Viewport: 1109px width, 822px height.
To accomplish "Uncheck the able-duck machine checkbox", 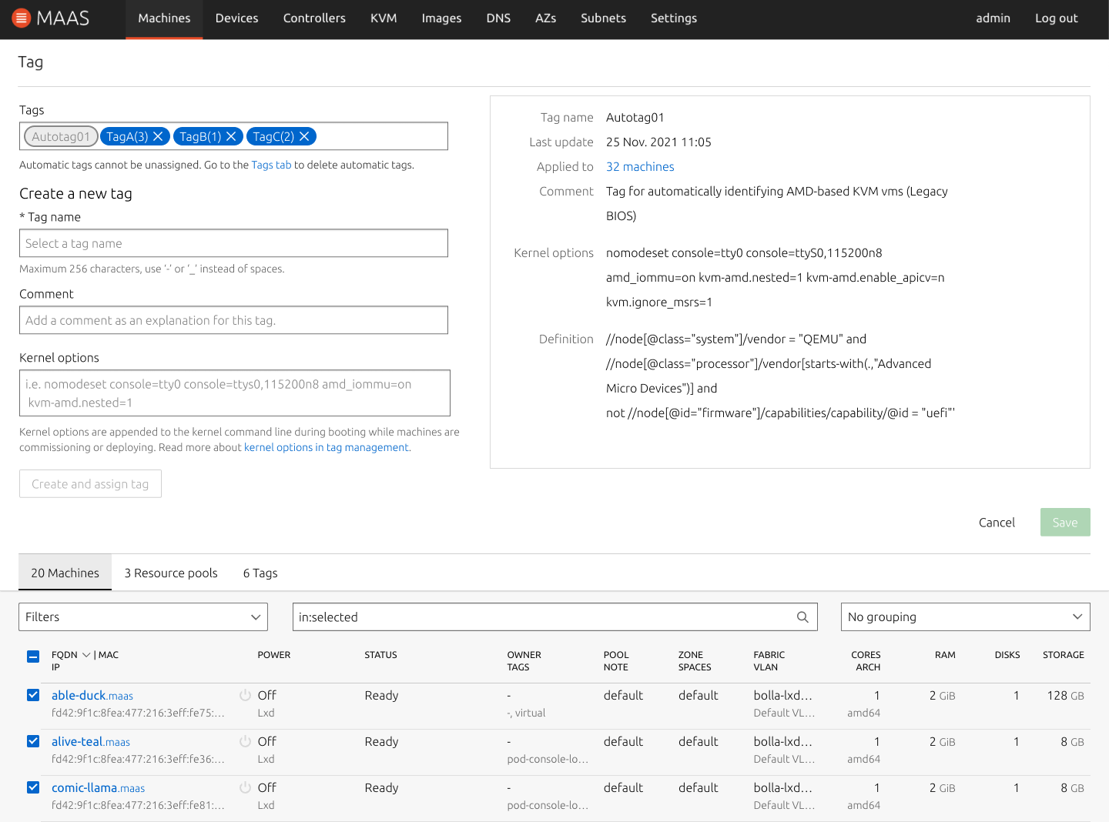I will point(33,695).
